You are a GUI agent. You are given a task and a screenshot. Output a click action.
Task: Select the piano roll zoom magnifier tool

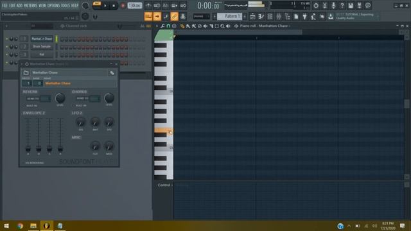click(223, 26)
